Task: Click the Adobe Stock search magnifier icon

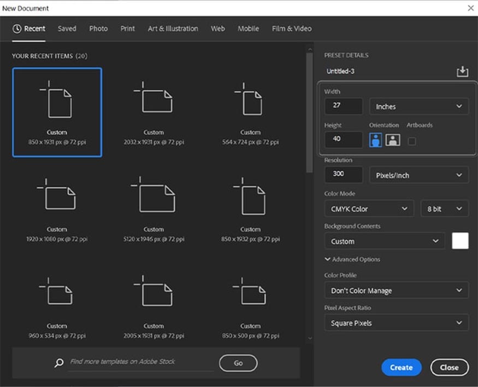Action: [59, 362]
